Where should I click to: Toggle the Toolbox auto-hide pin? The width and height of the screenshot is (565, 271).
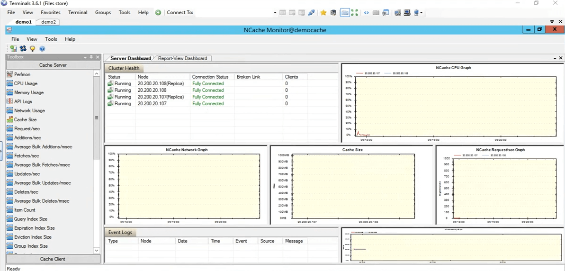coord(91,57)
